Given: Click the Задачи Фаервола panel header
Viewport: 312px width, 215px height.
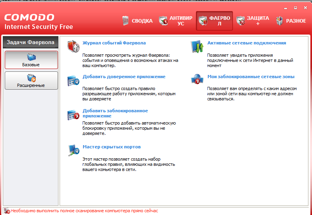Looking at the screenshot, I should tap(31, 42).
